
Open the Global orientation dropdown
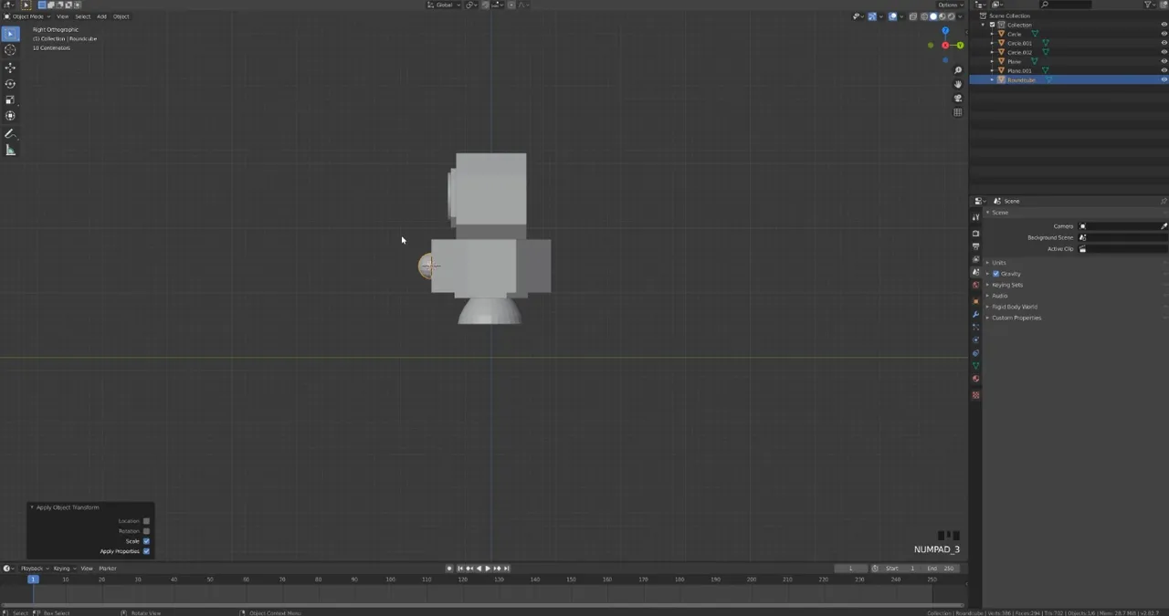point(445,5)
